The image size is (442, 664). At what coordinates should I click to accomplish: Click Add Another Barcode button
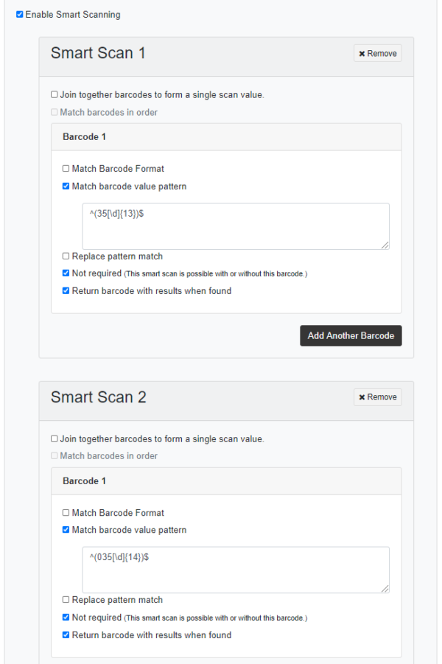coord(351,335)
